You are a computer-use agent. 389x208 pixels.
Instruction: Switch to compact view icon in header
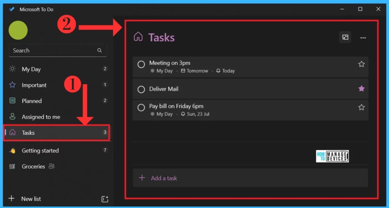(345, 38)
